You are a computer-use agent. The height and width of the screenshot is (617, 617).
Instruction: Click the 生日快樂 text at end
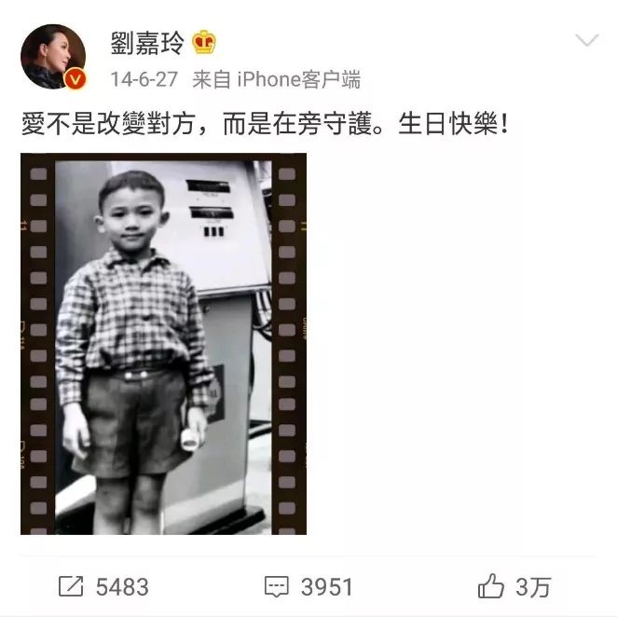(x=448, y=124)
